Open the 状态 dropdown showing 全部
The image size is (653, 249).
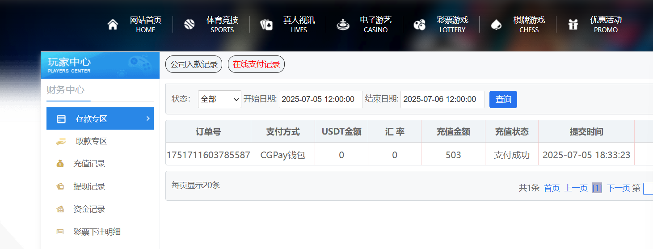(x=220, y=99)
